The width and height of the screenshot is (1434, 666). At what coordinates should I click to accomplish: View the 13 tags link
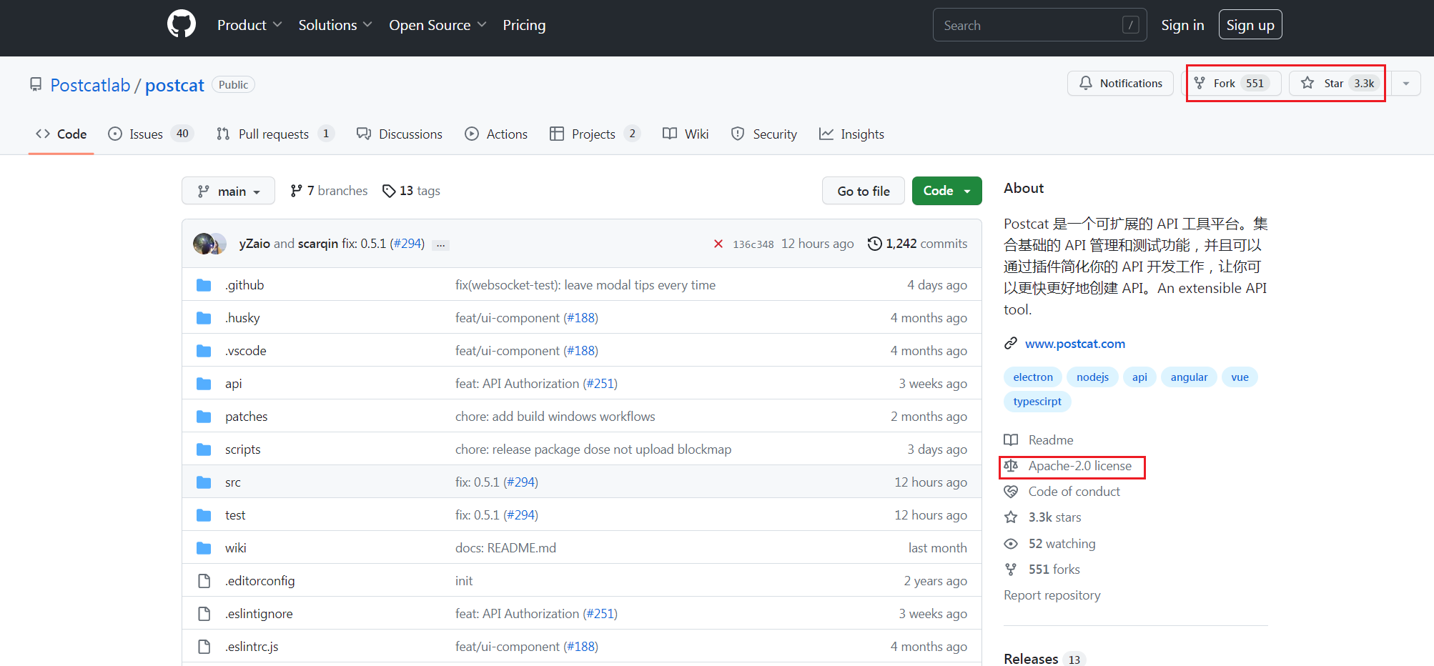[411, 191]
